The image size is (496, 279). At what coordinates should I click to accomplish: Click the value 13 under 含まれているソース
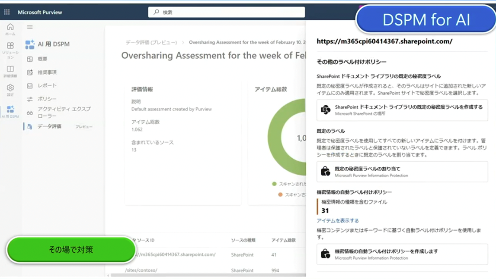(134, 150)
